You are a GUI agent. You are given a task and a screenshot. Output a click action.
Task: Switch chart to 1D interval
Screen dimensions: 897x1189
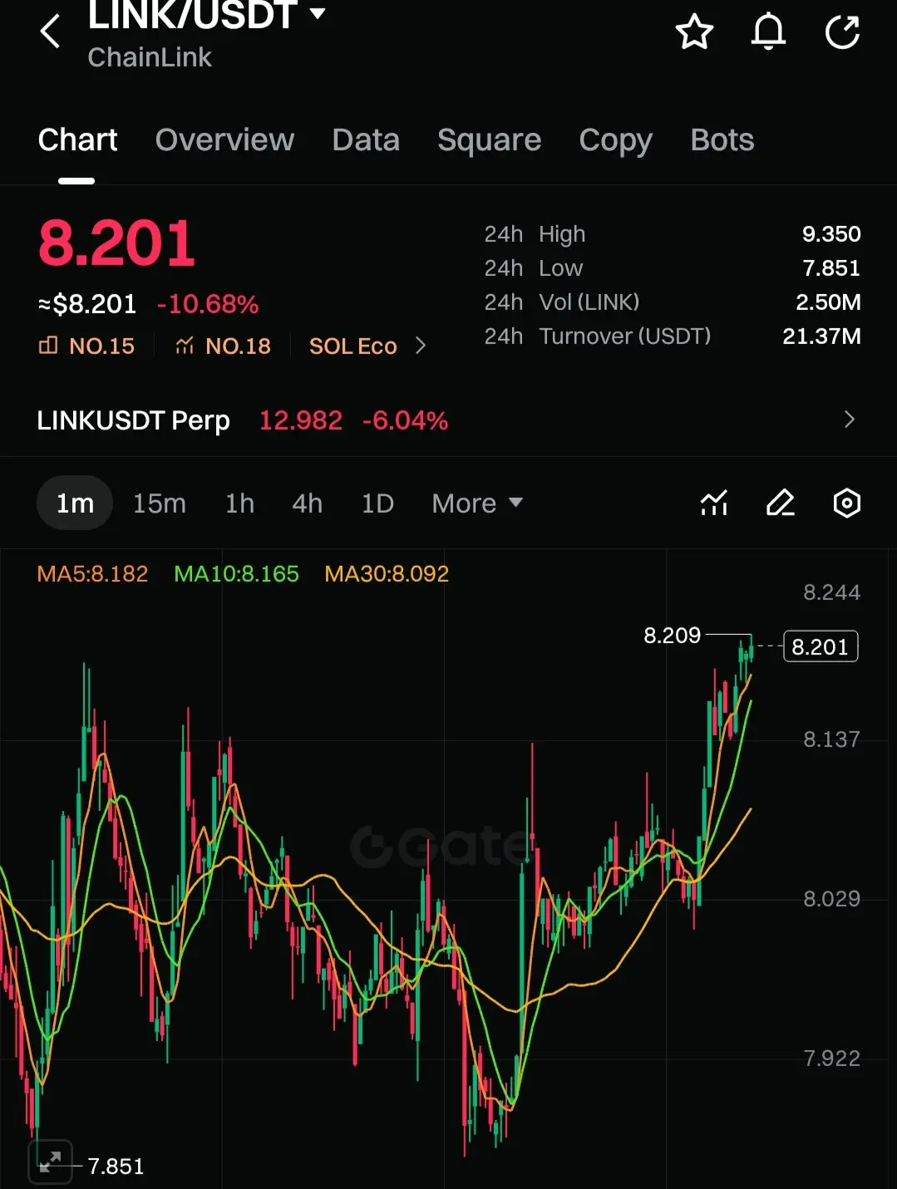click(377, 503)
